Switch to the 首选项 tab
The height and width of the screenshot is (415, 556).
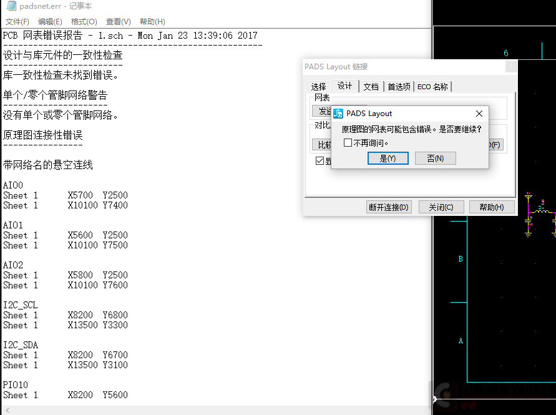399,87
